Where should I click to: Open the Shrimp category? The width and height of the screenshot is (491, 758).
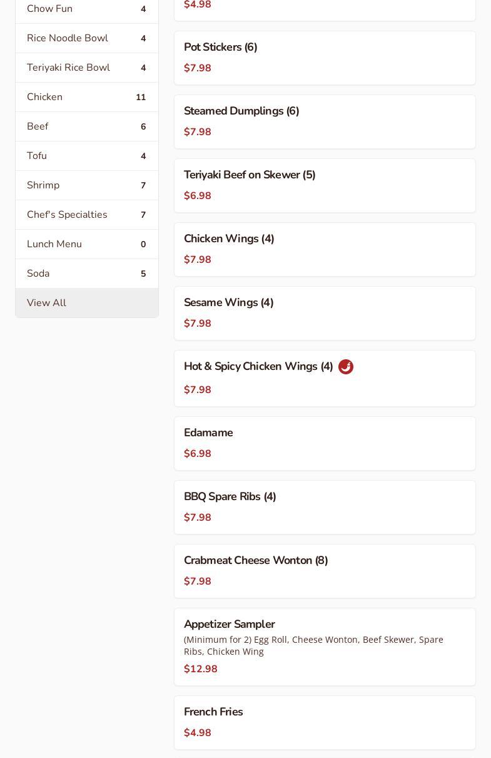(86, 185)
